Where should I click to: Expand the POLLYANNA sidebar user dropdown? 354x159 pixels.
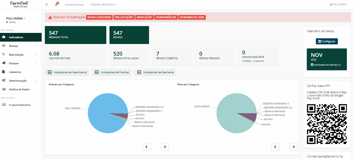click(16, 19)
